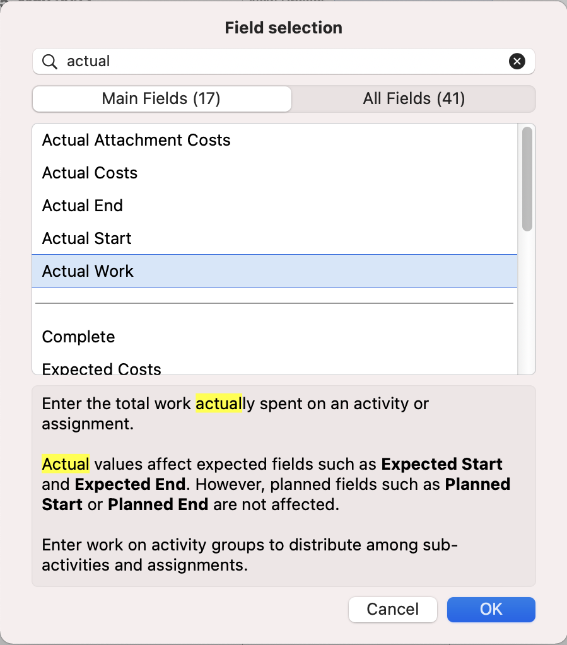
Task: Click the field list scrollbar thumb
Action: [x=527, y=179]
